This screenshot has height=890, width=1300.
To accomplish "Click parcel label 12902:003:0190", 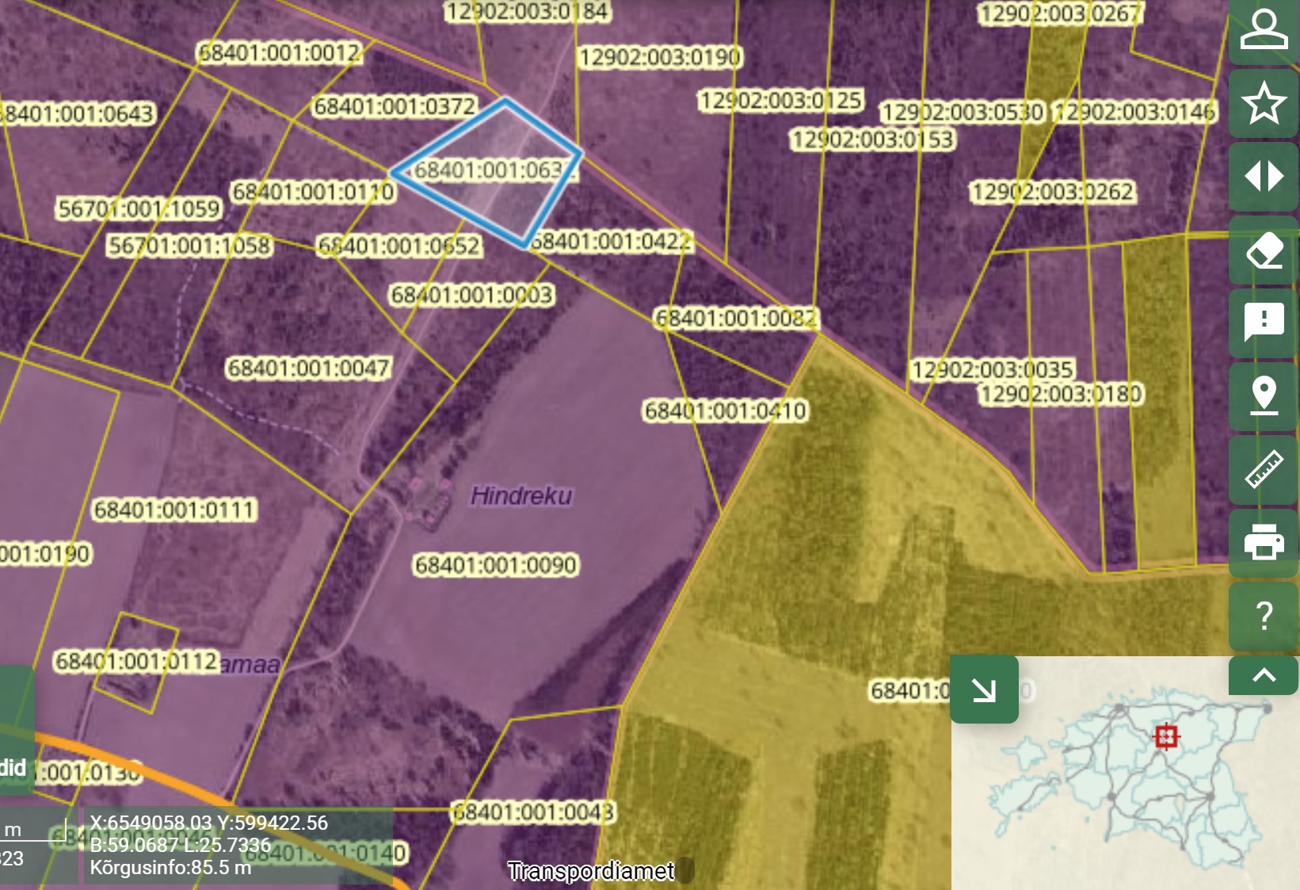I will tap(661, 57).
